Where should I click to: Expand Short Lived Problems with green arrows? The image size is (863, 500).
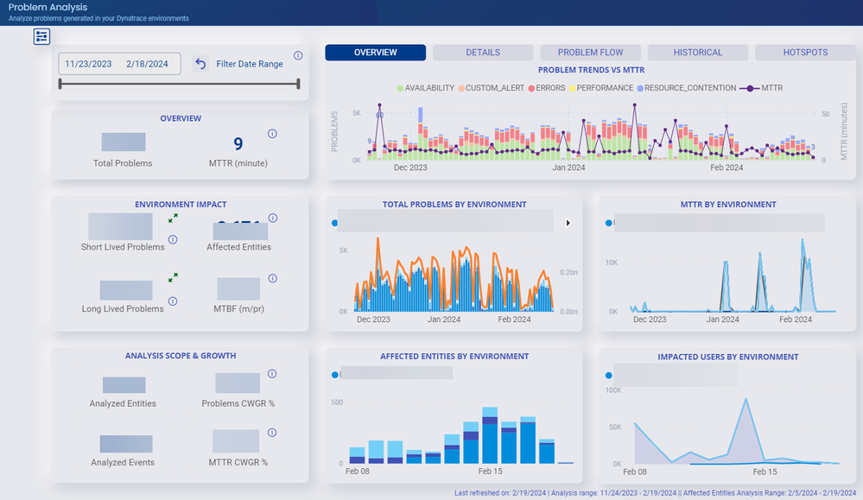173,219
